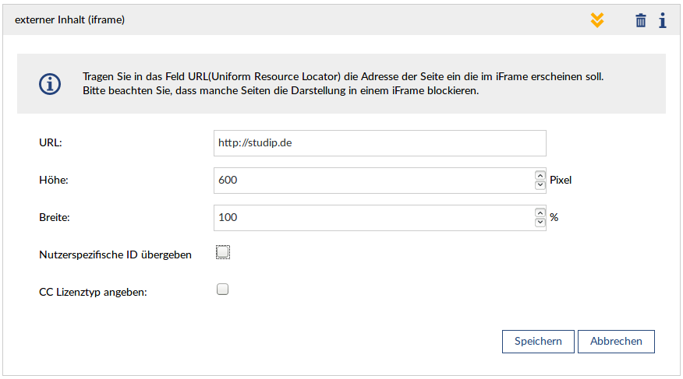
Task: Cancel editing with the Abbrechen button
Action: (x=616, y=341)
